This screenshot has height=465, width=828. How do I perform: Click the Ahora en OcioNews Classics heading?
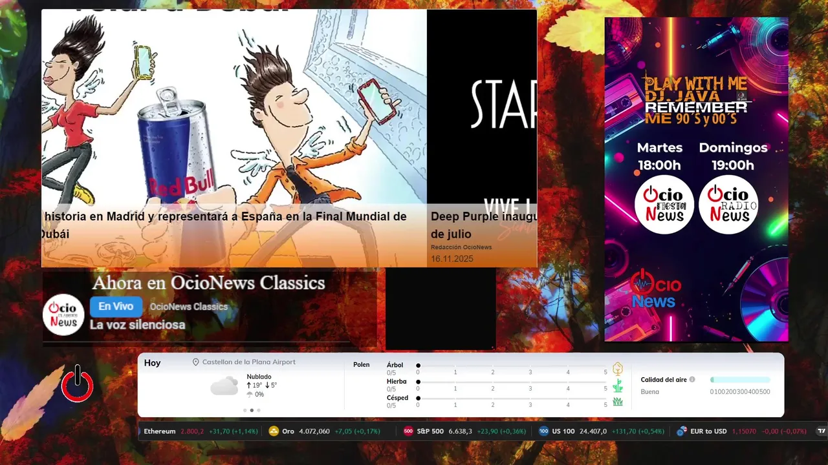(208, 283)
